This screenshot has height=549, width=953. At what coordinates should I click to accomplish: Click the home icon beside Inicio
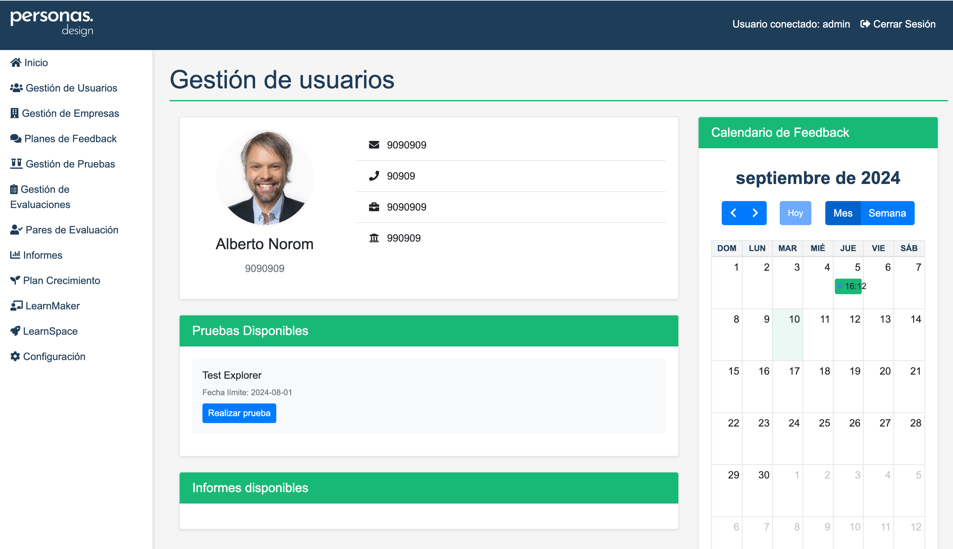[16, 63]
